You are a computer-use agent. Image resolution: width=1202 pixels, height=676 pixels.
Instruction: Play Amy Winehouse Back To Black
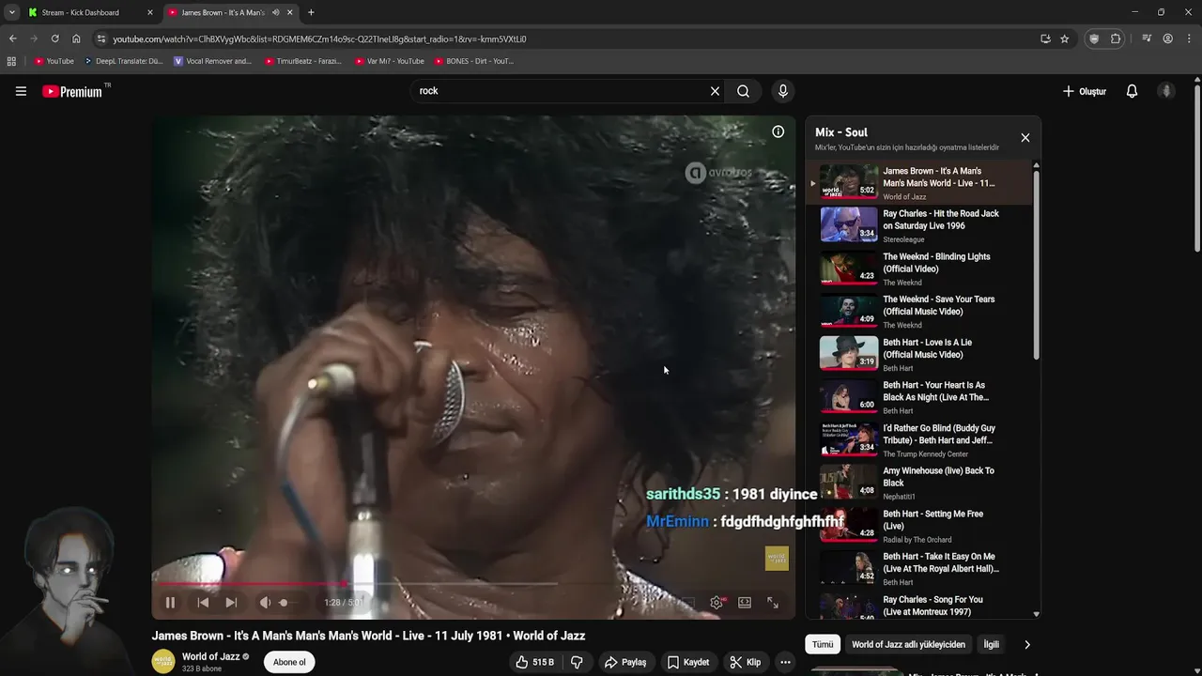[x=919, y=483]
